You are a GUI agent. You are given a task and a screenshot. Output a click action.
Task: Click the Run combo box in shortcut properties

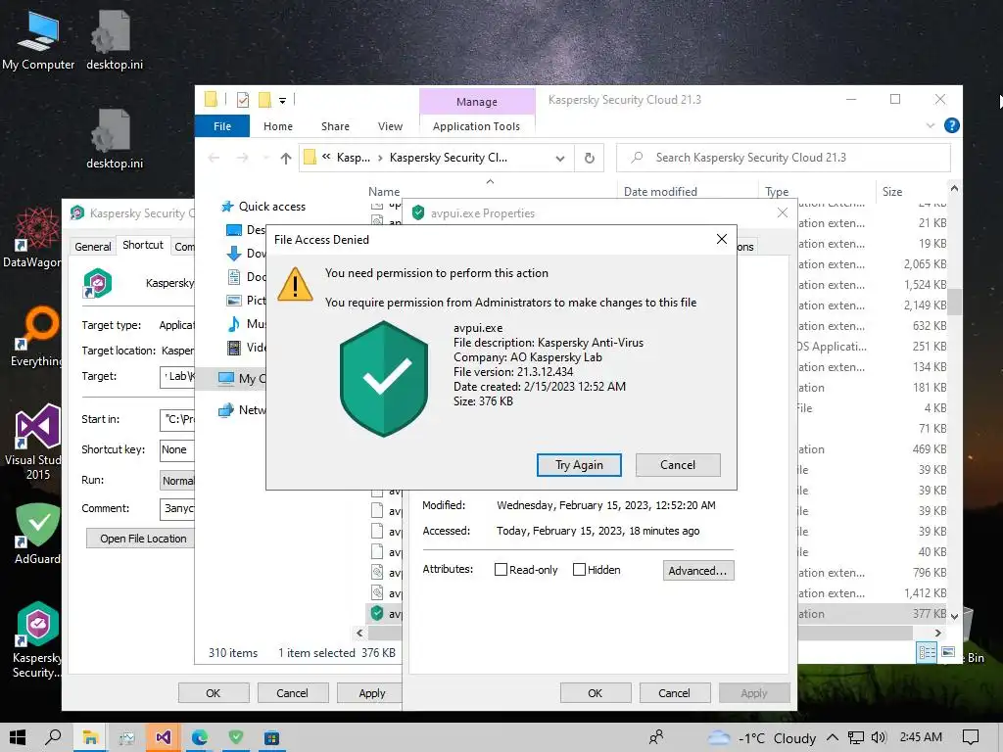click(x=177, y=480)
